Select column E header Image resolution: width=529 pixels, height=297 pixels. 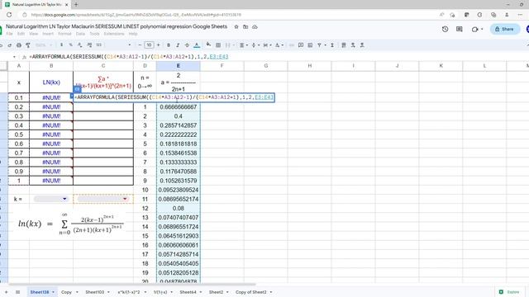[179, 66]
